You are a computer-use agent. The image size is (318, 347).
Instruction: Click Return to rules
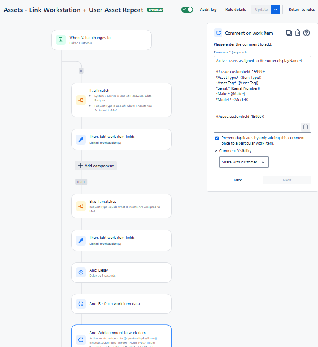pos(301,9)
